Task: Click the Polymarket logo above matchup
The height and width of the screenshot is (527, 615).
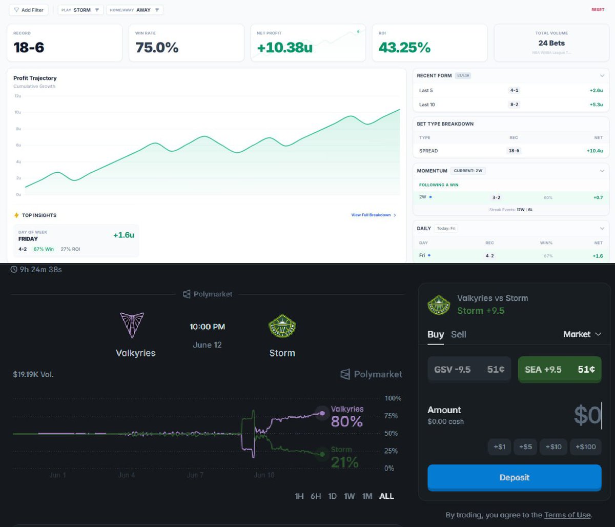Action: [208, 294]
